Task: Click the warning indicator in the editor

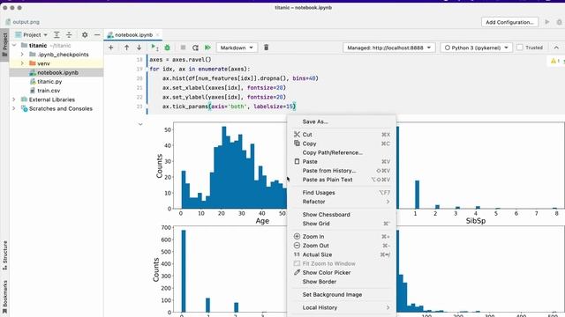Action: (555, 61)
